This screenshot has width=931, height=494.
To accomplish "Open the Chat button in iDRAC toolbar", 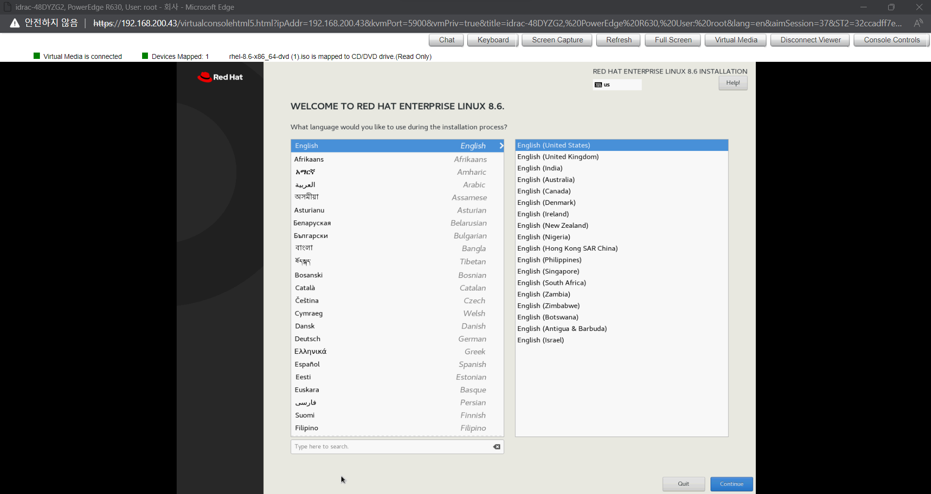I will pyautogui.click(x=447, y=40).
